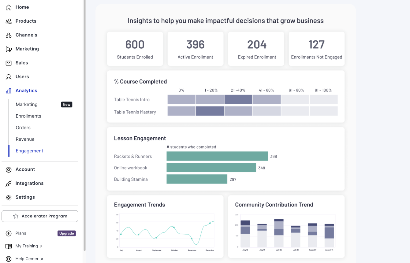Click the Users person icon
The width and height of the screenshot is (410, 263).
(9, 77)
